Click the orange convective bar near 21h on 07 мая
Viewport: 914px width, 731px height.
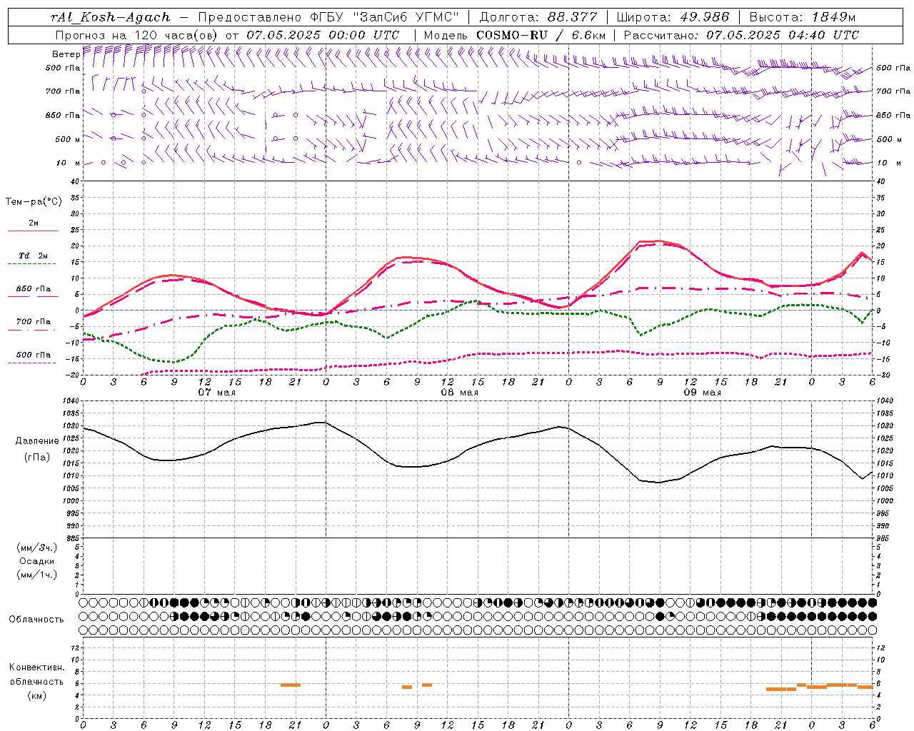click(x=290, y=685)
